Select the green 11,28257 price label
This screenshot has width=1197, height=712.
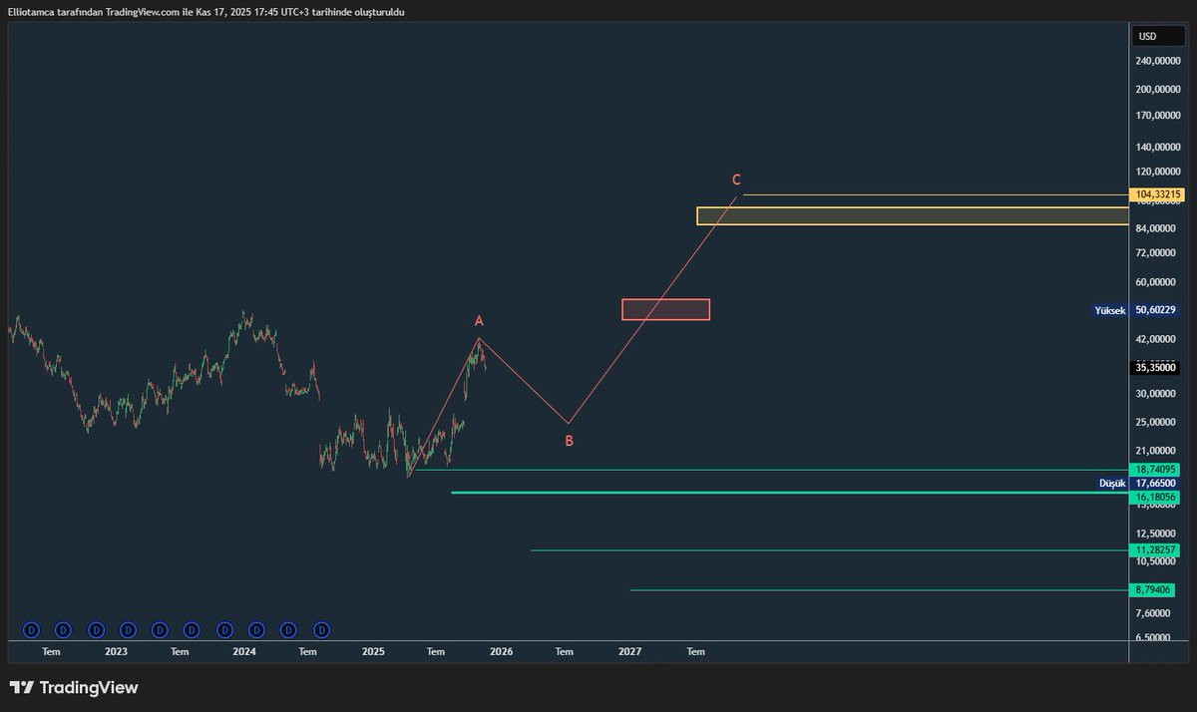1156,549
